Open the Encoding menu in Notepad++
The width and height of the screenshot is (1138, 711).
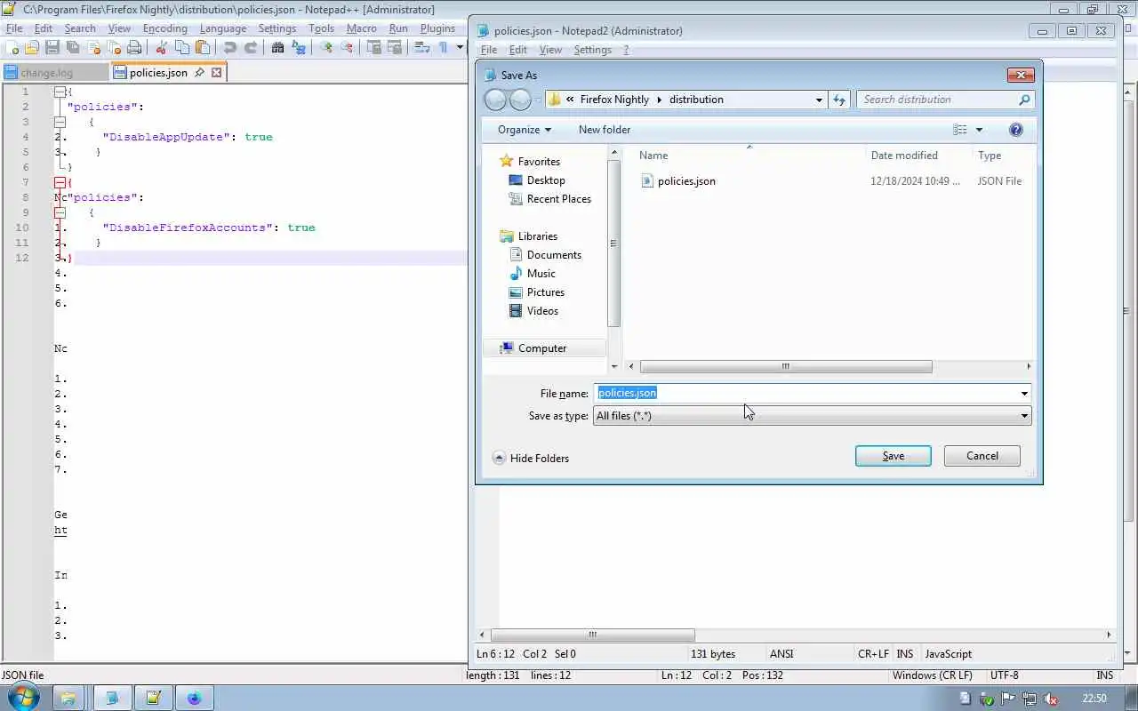[x=164, y=28]
